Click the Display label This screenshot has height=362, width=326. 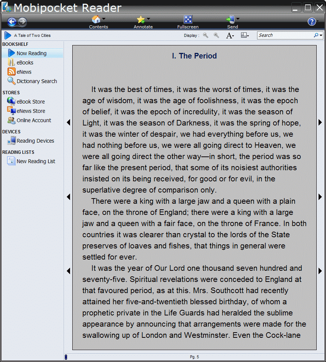pyautogui.click(x=192, y=35)
